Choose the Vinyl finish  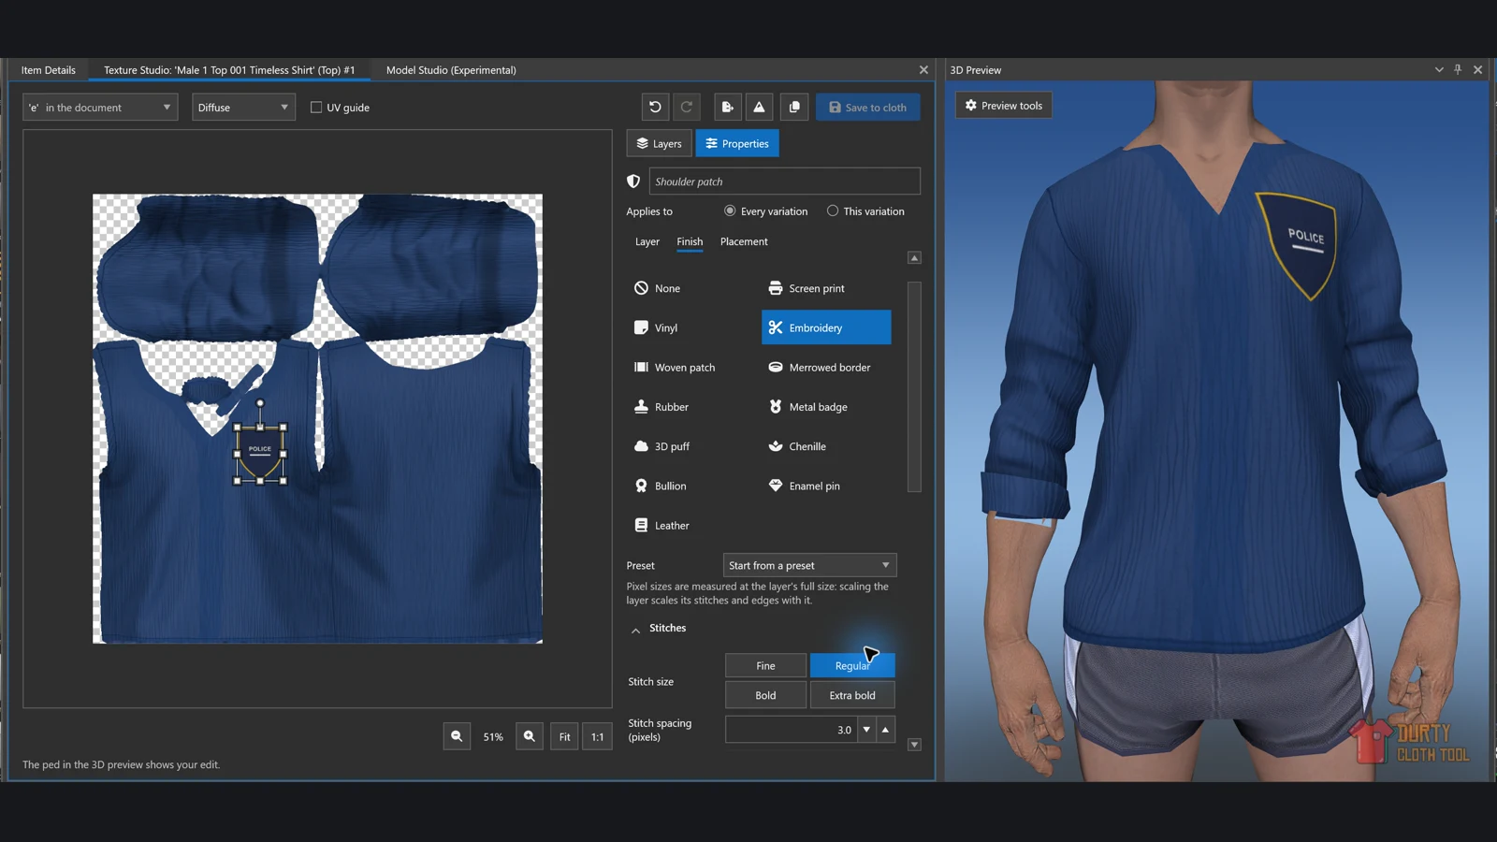click(692, 327)
